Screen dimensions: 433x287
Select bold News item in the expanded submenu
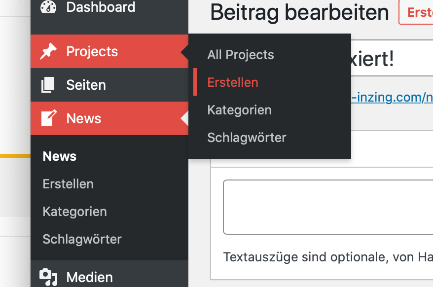[x=60, y=156]
